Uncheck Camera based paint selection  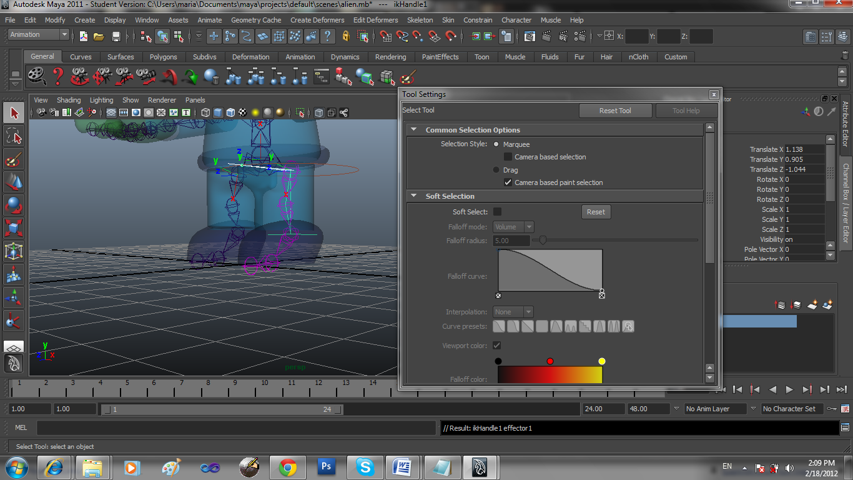click(508, 182)
